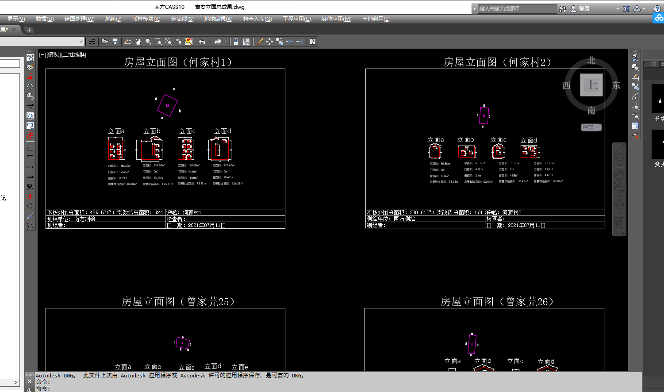Click the 上 top face on ViewCube
The width and height of the screenshot is (664, 392).
point(591,85)
